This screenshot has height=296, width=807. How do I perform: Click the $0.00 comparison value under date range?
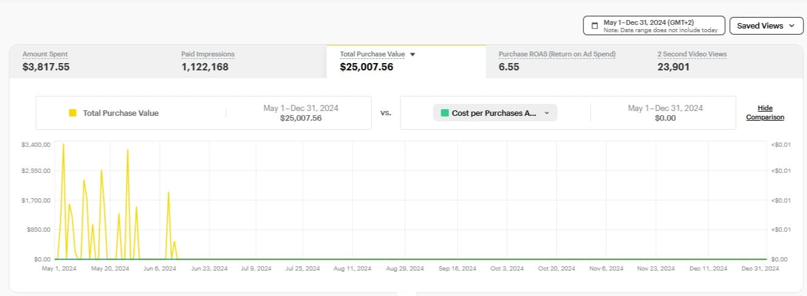[665, 118]
